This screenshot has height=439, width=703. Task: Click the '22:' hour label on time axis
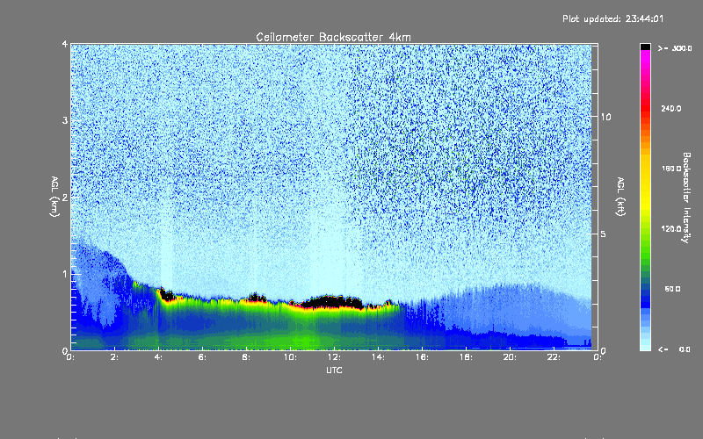click(x=554, y=357)
